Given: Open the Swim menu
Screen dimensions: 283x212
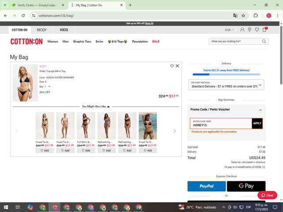Looking at the screenshot, I should pyautogui.click(x=99, y=42).
